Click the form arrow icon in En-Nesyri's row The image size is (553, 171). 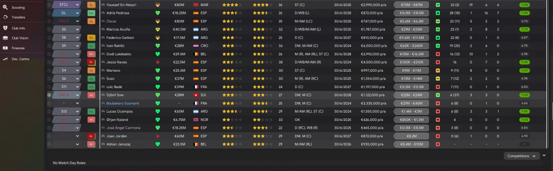tap(438, 5)
